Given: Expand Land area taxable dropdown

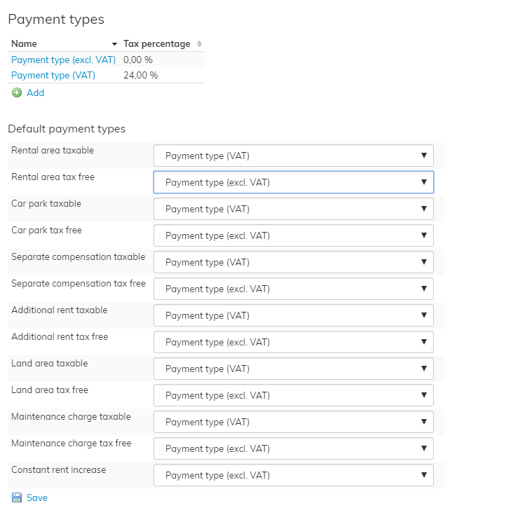Looking at the screenshot, I should tap(293, 369).
